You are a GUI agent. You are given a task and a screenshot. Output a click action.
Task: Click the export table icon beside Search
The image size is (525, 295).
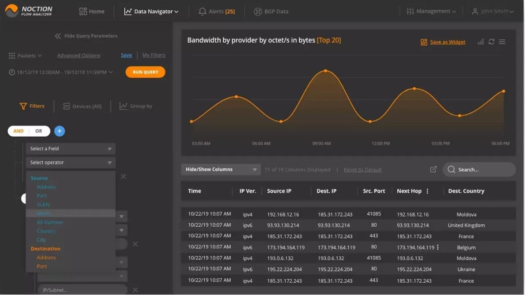433,169
